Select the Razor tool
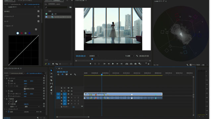The width and height of the screenshot is (212, 119). click(51, 80)
